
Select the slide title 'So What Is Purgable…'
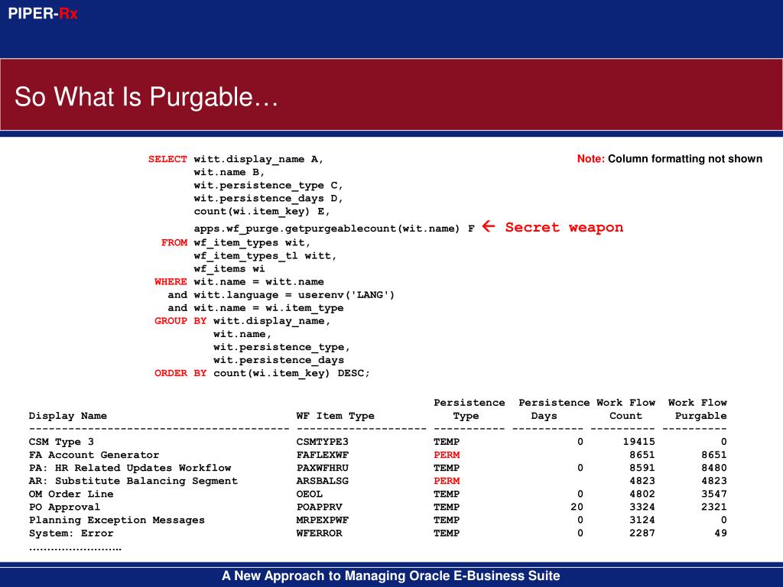(146, 97)
